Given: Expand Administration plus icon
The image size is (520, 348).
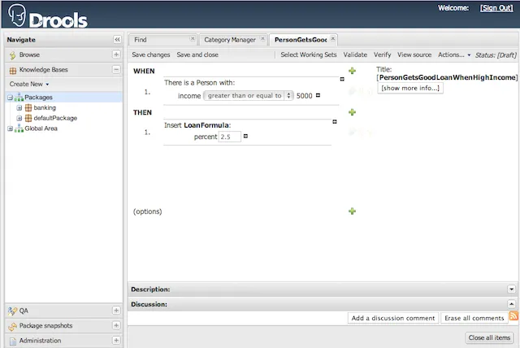Looking at the screenshot, I should coord(116,341).
